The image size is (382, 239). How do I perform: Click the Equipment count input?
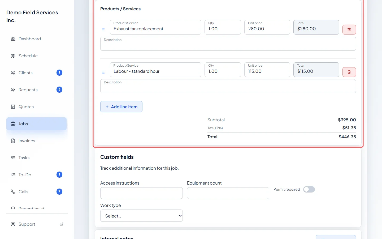pyautogui.click(x=228, y=193)
